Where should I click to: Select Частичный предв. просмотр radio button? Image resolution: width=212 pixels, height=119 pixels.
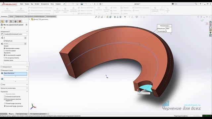point(5,106)
